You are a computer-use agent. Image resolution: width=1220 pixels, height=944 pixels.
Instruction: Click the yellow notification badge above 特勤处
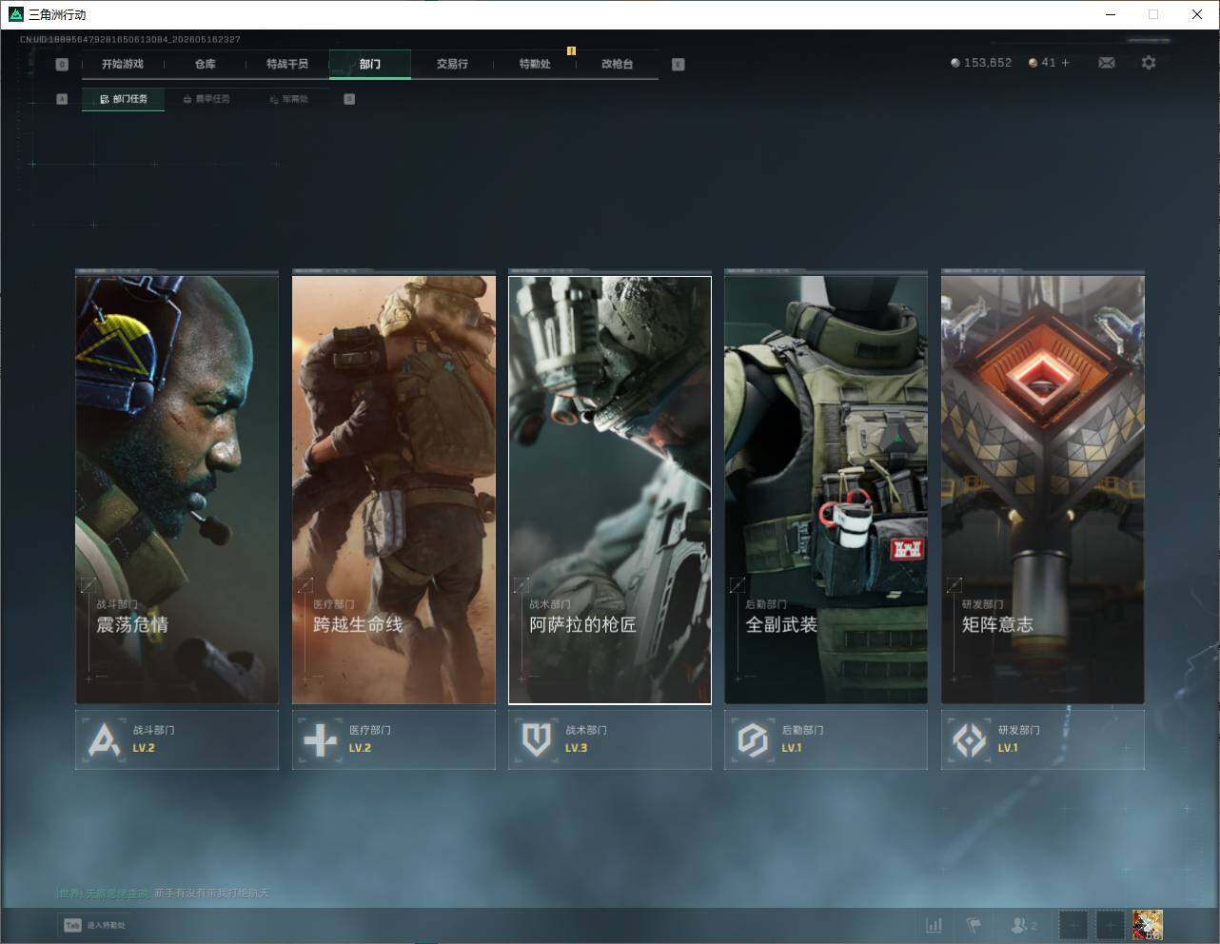coord(571,50)
